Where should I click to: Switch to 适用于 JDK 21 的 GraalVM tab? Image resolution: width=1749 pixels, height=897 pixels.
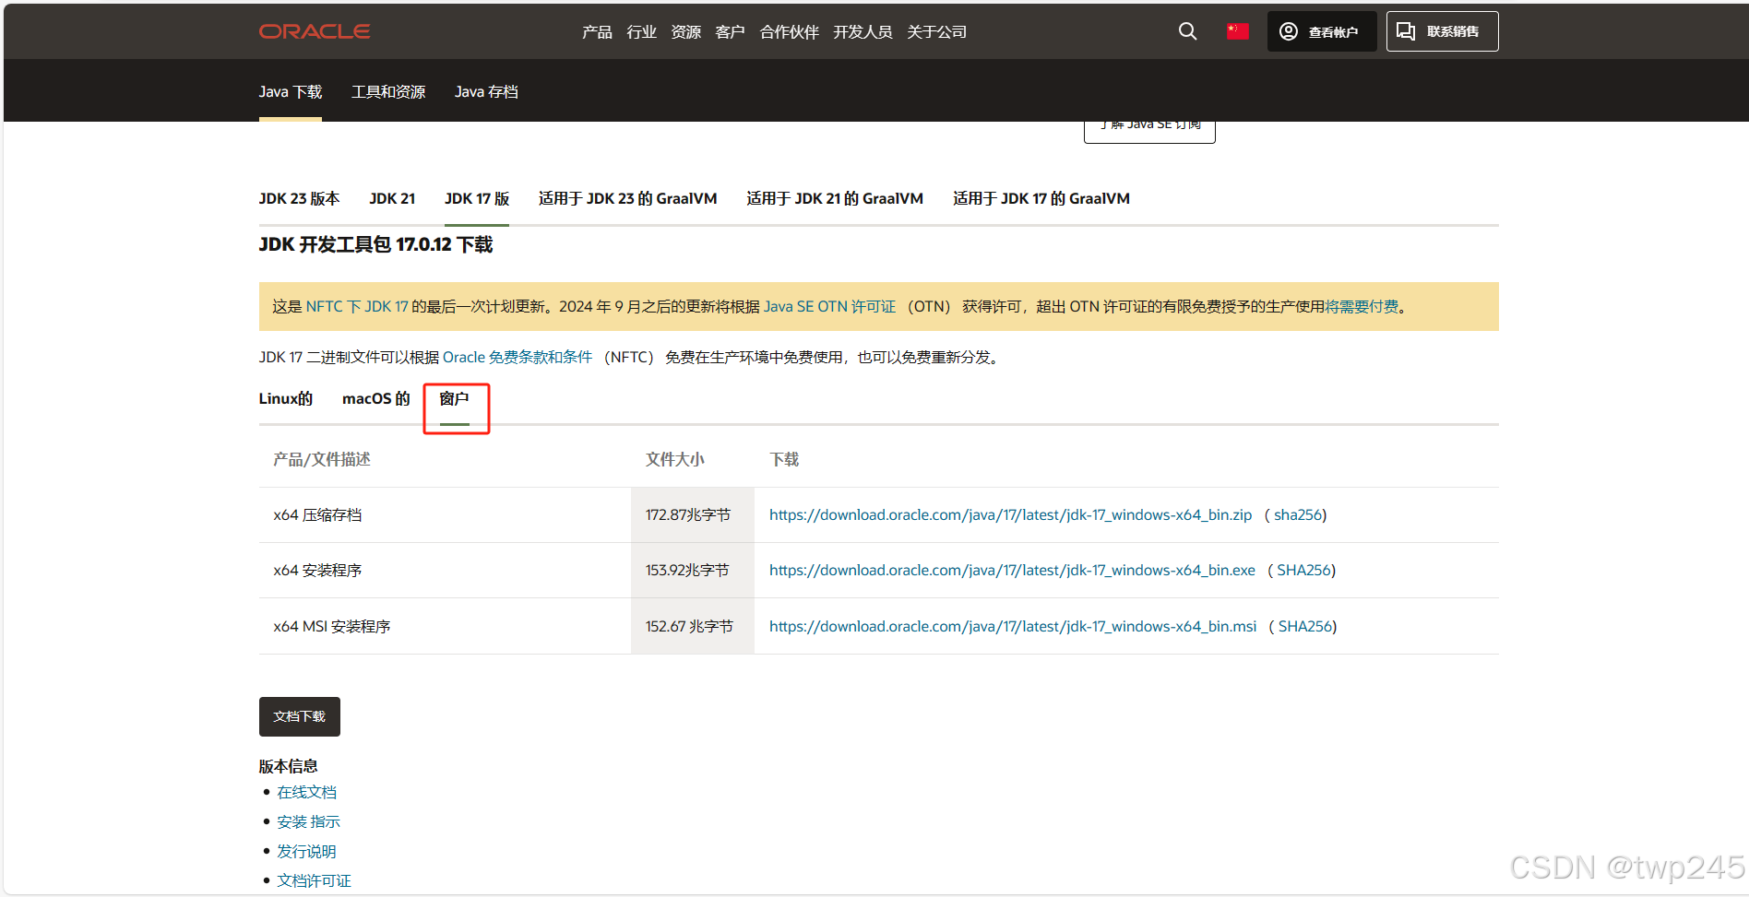coord(835,198)
